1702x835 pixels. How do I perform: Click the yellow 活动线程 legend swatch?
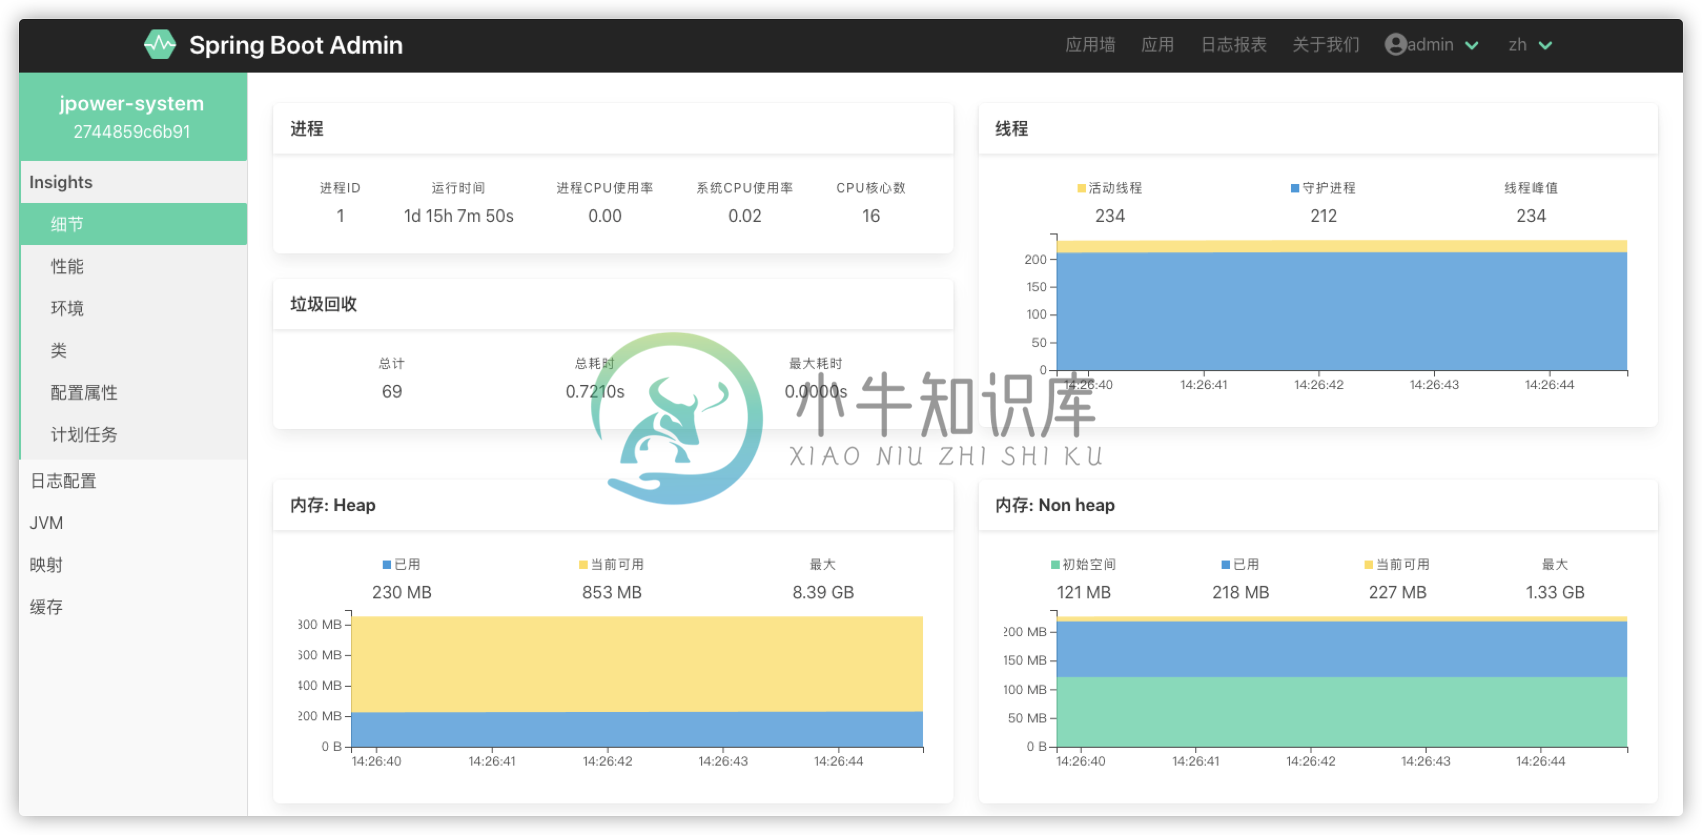(1082, 188)
